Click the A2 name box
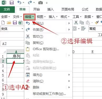 tap(12, 44)
